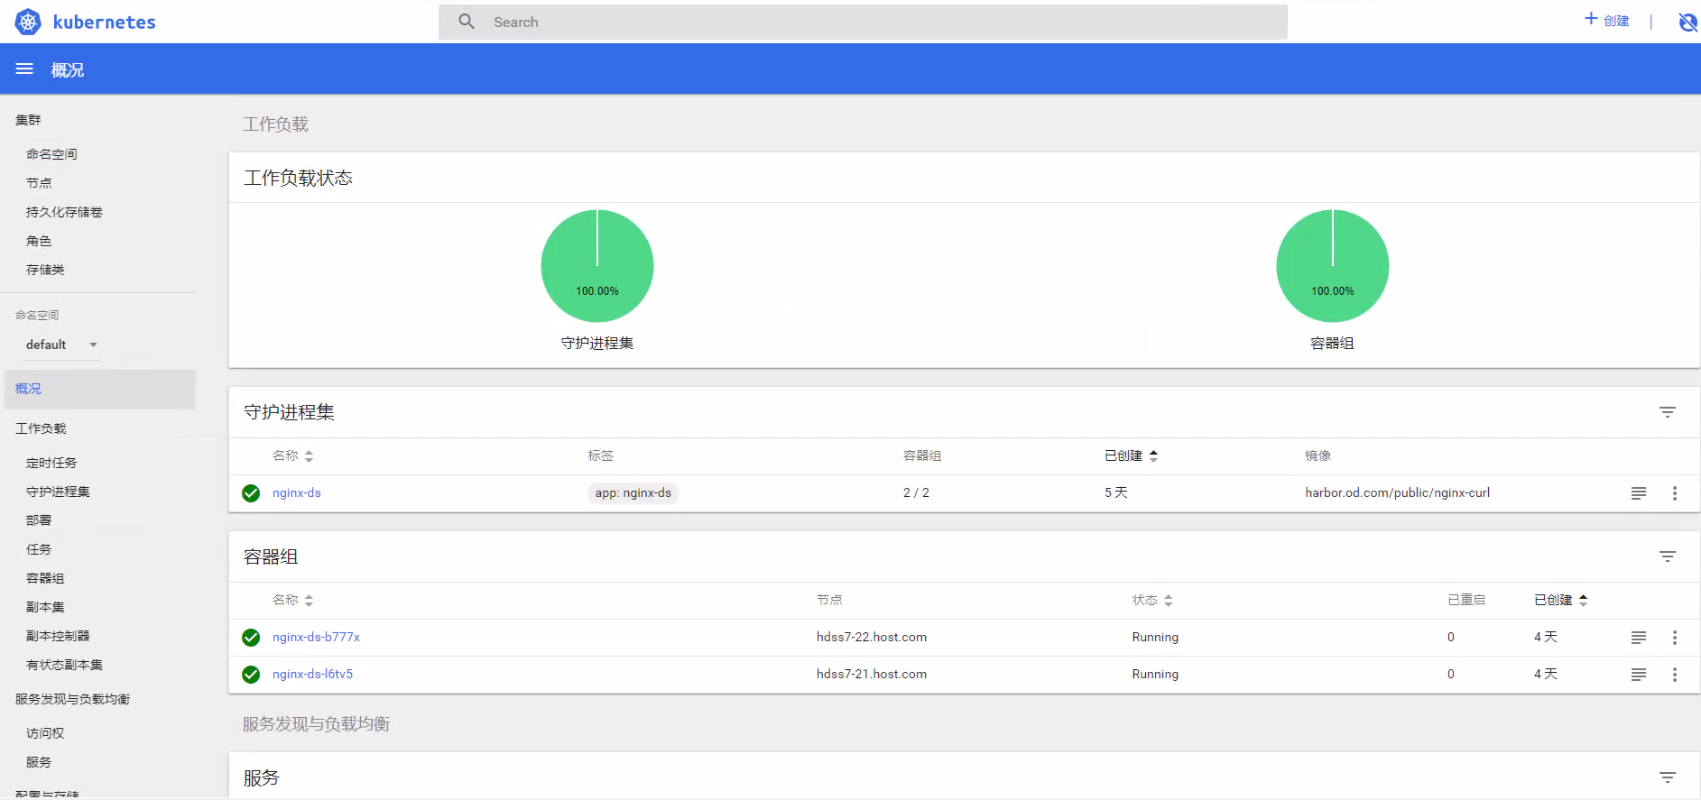The width and height of the screenshot is (1701, 800).
Task: Sort pods by 已创建 column
Action: (x=1561, y=600)
